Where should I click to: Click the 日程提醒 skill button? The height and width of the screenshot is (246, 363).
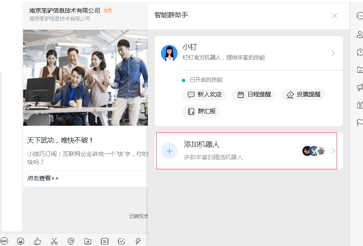254,95
